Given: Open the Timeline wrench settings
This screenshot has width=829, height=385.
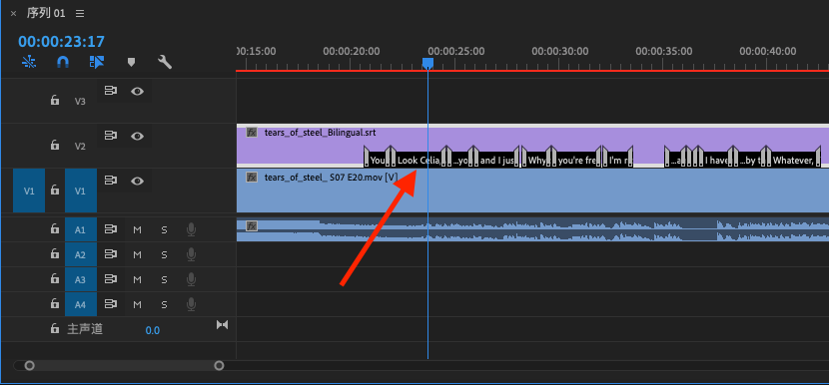Looking at the screenshot, I should coord(165,62).
